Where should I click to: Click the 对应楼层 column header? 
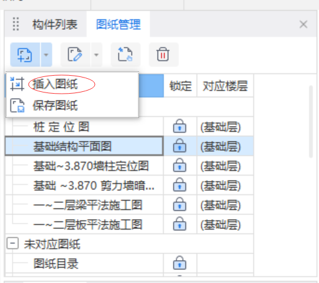tap(225, 86)
